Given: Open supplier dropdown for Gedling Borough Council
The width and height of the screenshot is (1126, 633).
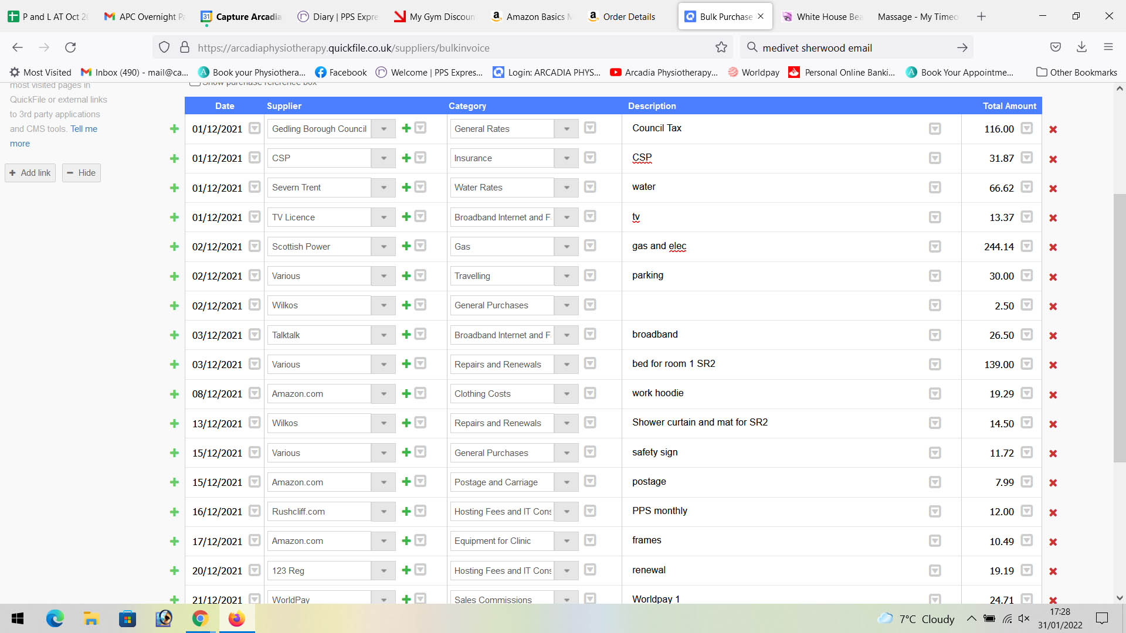Looking at the screenshot, I should tap(384, 129).
